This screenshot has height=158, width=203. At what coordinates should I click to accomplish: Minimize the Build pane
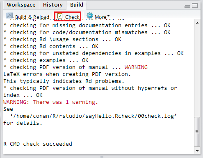pos(187,6)
